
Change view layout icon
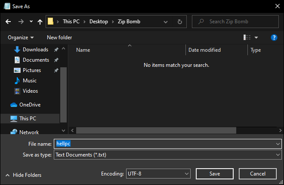(x=247, y=38)
